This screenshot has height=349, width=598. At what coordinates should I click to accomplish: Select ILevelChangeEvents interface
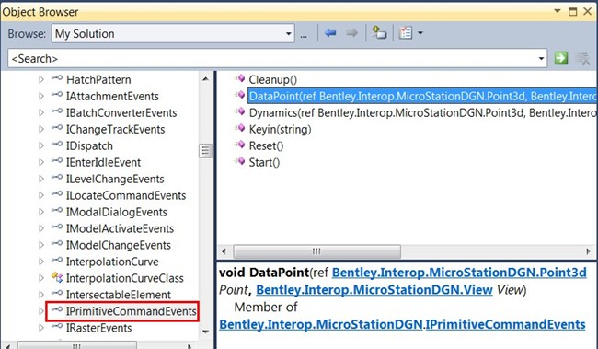point(115,179)
